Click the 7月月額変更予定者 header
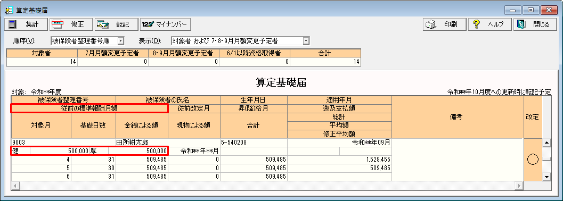Screen dimensions: 563x201 pyautogui.click(x=113, y=53)
